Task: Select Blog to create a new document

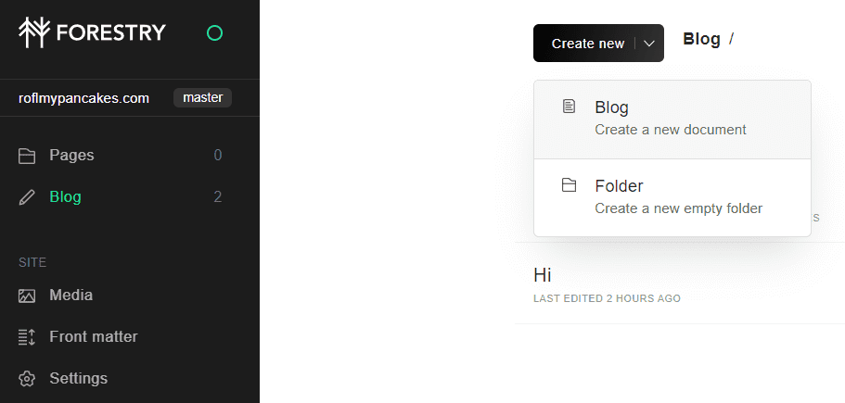Action: click(x=672, y=119)
